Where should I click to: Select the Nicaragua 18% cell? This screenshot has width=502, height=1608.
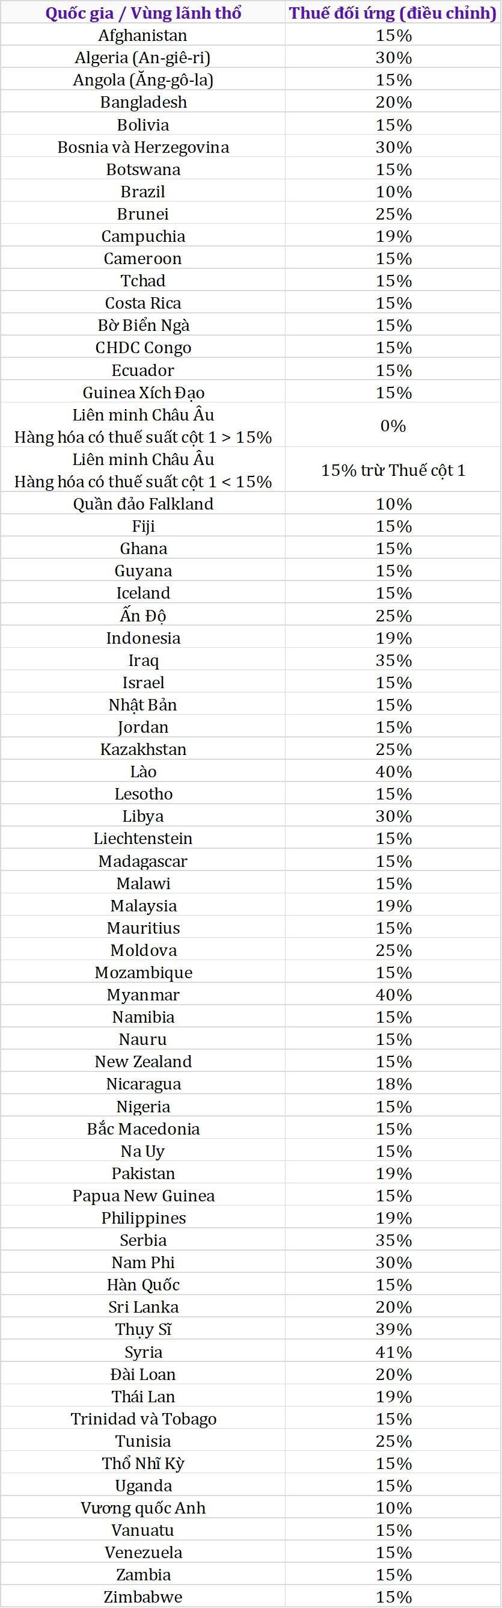click(393, 1083)
